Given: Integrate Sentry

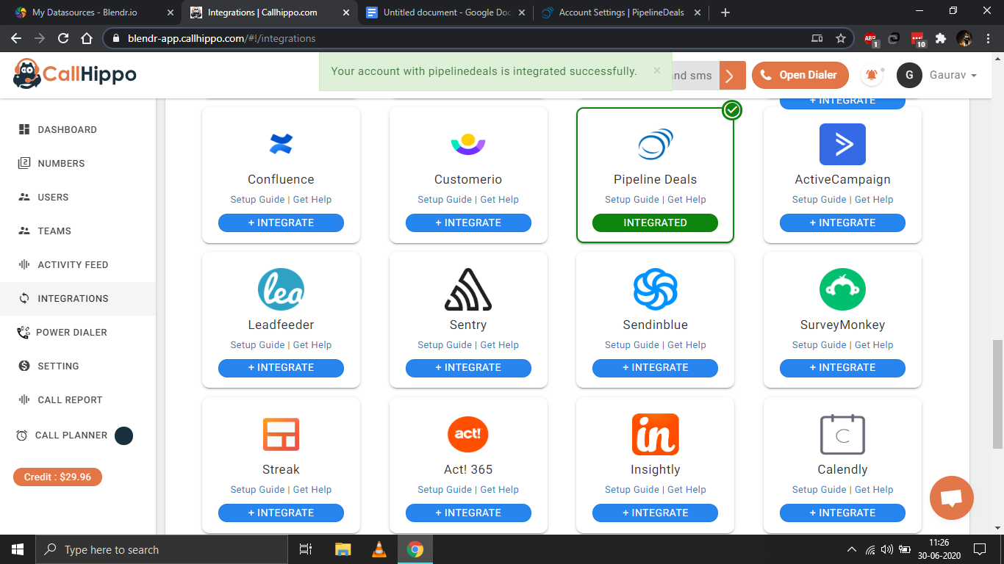Looking at the screenshot, I should (468, 367).
